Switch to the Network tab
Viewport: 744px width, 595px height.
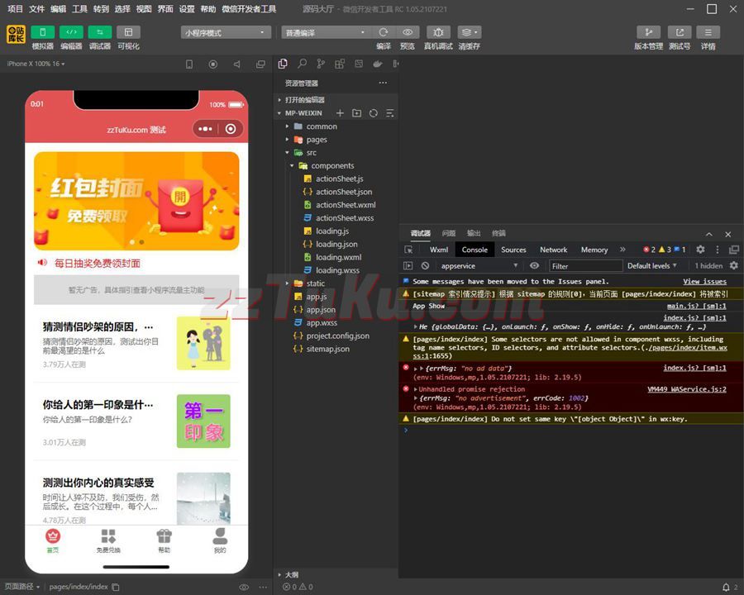553,250
